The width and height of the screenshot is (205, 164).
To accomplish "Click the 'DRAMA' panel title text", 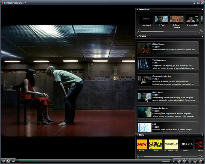I will coord(142,36).
